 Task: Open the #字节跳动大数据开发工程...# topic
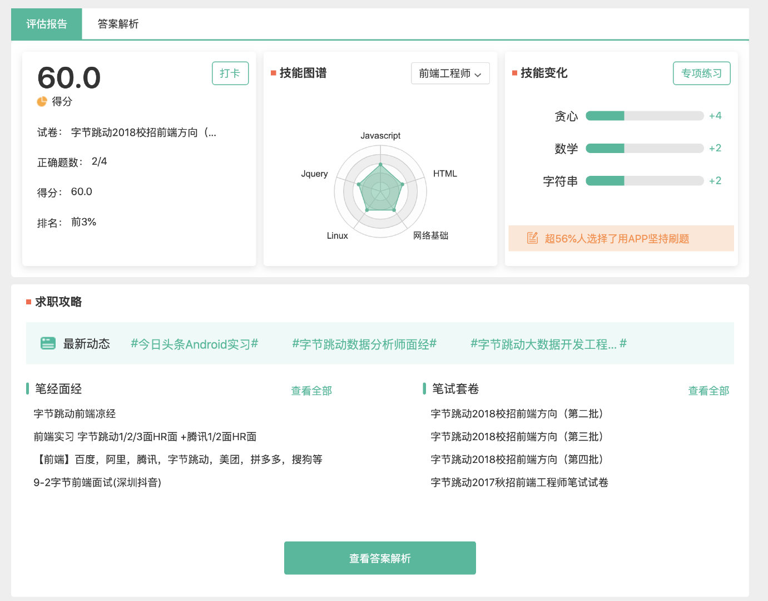pyautogui.click(x=549, y=344)
